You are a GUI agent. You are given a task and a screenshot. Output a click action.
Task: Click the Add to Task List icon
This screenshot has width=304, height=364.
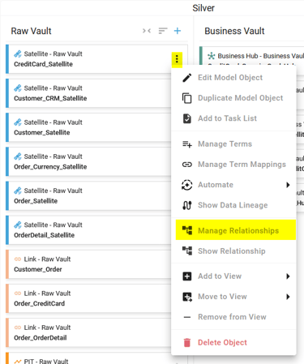coord(187,118)
